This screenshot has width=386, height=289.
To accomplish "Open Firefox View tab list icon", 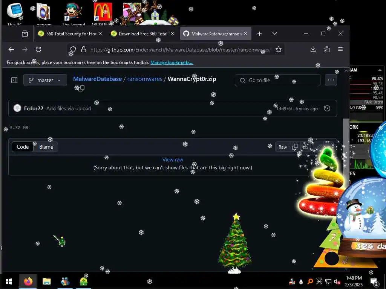I will pos(25,33).
